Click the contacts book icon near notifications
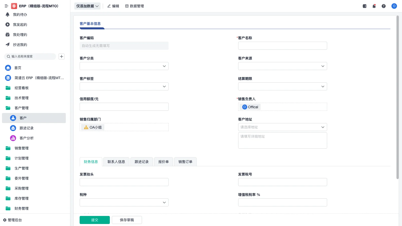Screen dimensions: 402x226 click(x=364, y=6)
